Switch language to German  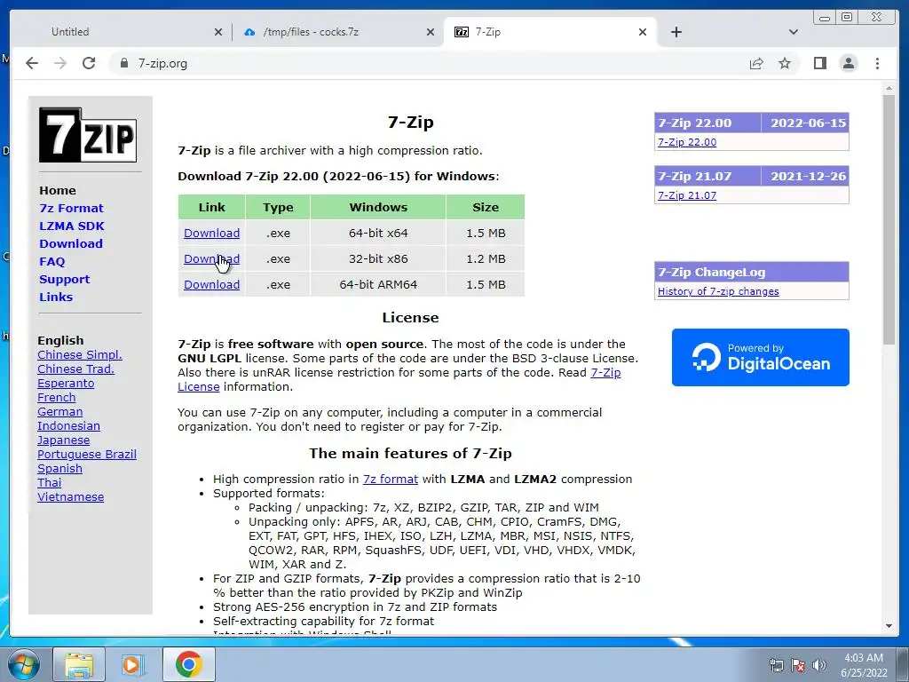[59, 412]
